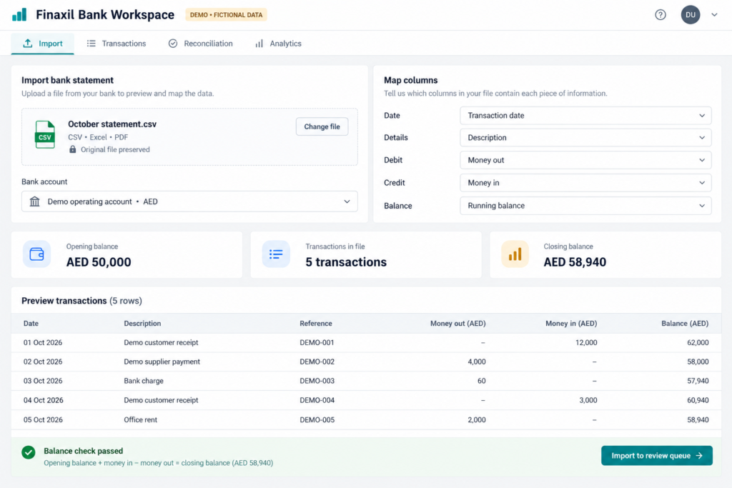The width and height of the screenshot is (732, 488).
Task: Click the orange chart icon on Closing balance card
Action: (x=515, y=254)
